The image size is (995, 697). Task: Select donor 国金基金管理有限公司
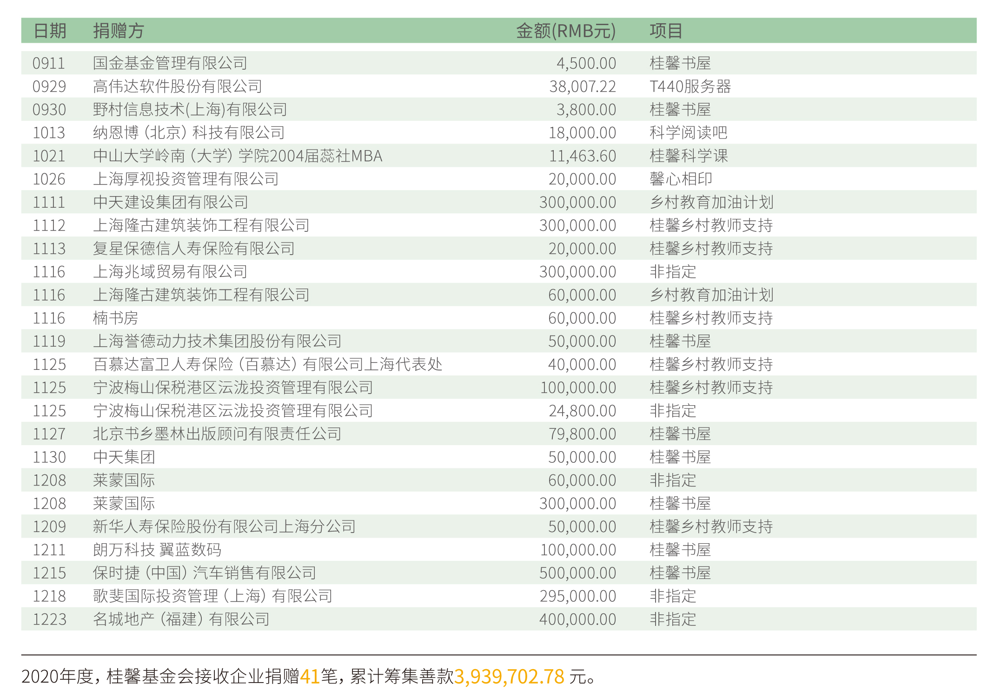click(170, 63)
